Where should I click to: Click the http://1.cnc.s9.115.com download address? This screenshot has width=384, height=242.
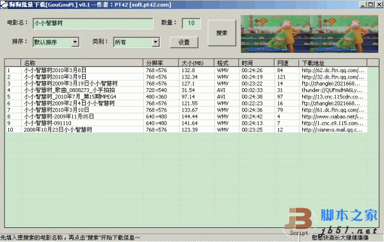point(333,123)
